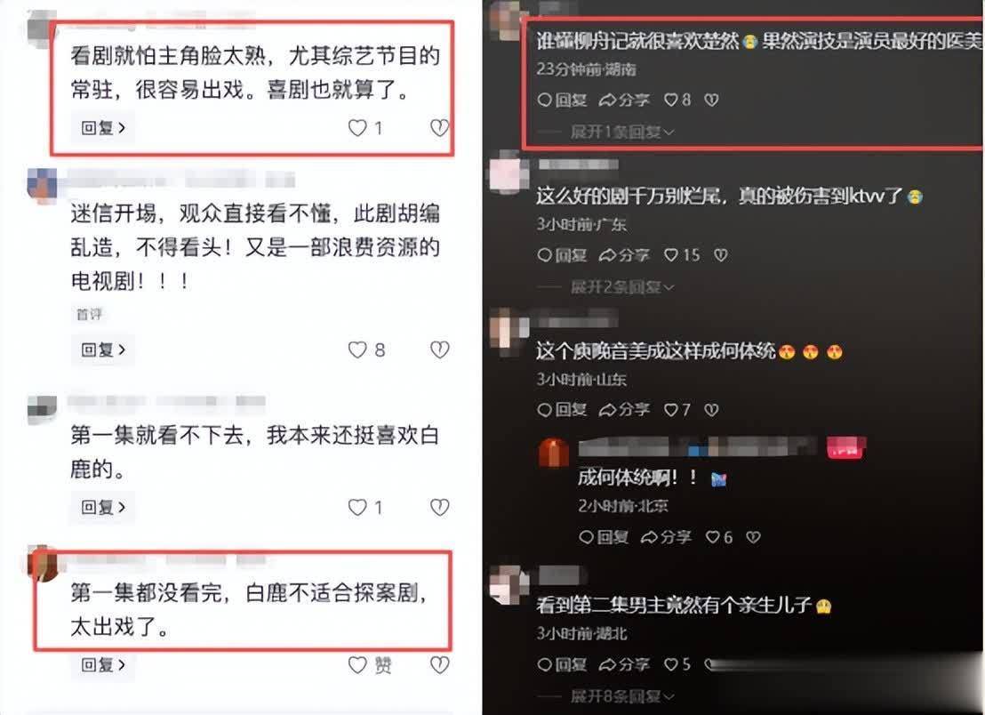Share the 千万别烂尾 comment via 分享
Viewport: 985px width, 715px height.
624,255
